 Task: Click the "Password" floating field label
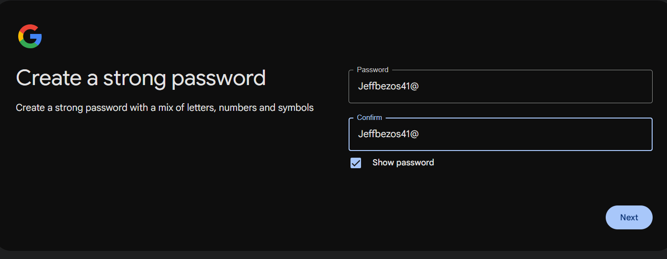click(x=373, y=70)
